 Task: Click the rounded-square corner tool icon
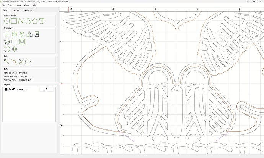point(15,42)
